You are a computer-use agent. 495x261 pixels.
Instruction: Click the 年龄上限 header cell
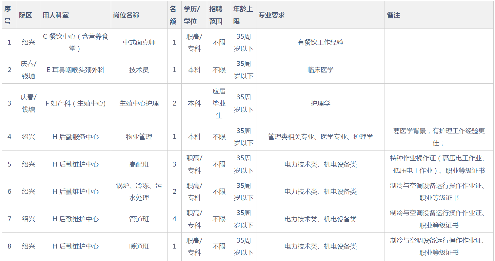coord(243,15)
